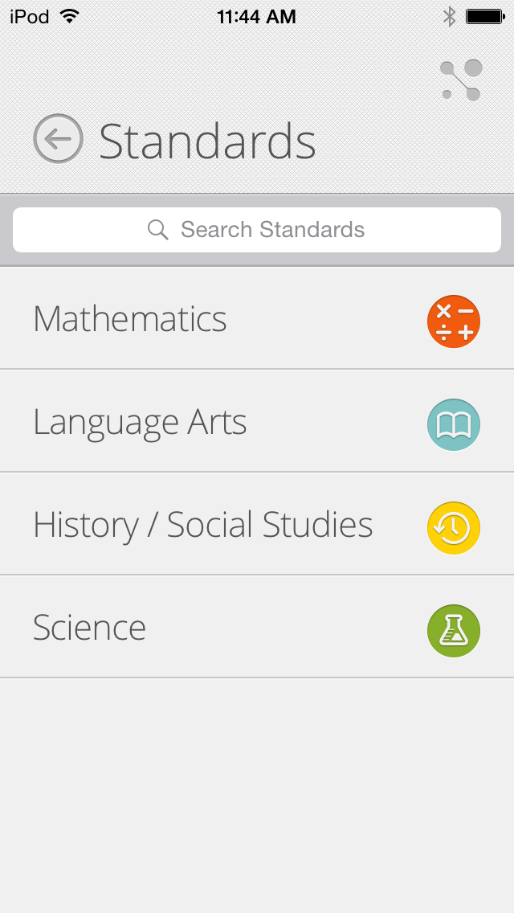Click the magnifying glass search icon
The image size is (514, 913).
click(158, 230)
